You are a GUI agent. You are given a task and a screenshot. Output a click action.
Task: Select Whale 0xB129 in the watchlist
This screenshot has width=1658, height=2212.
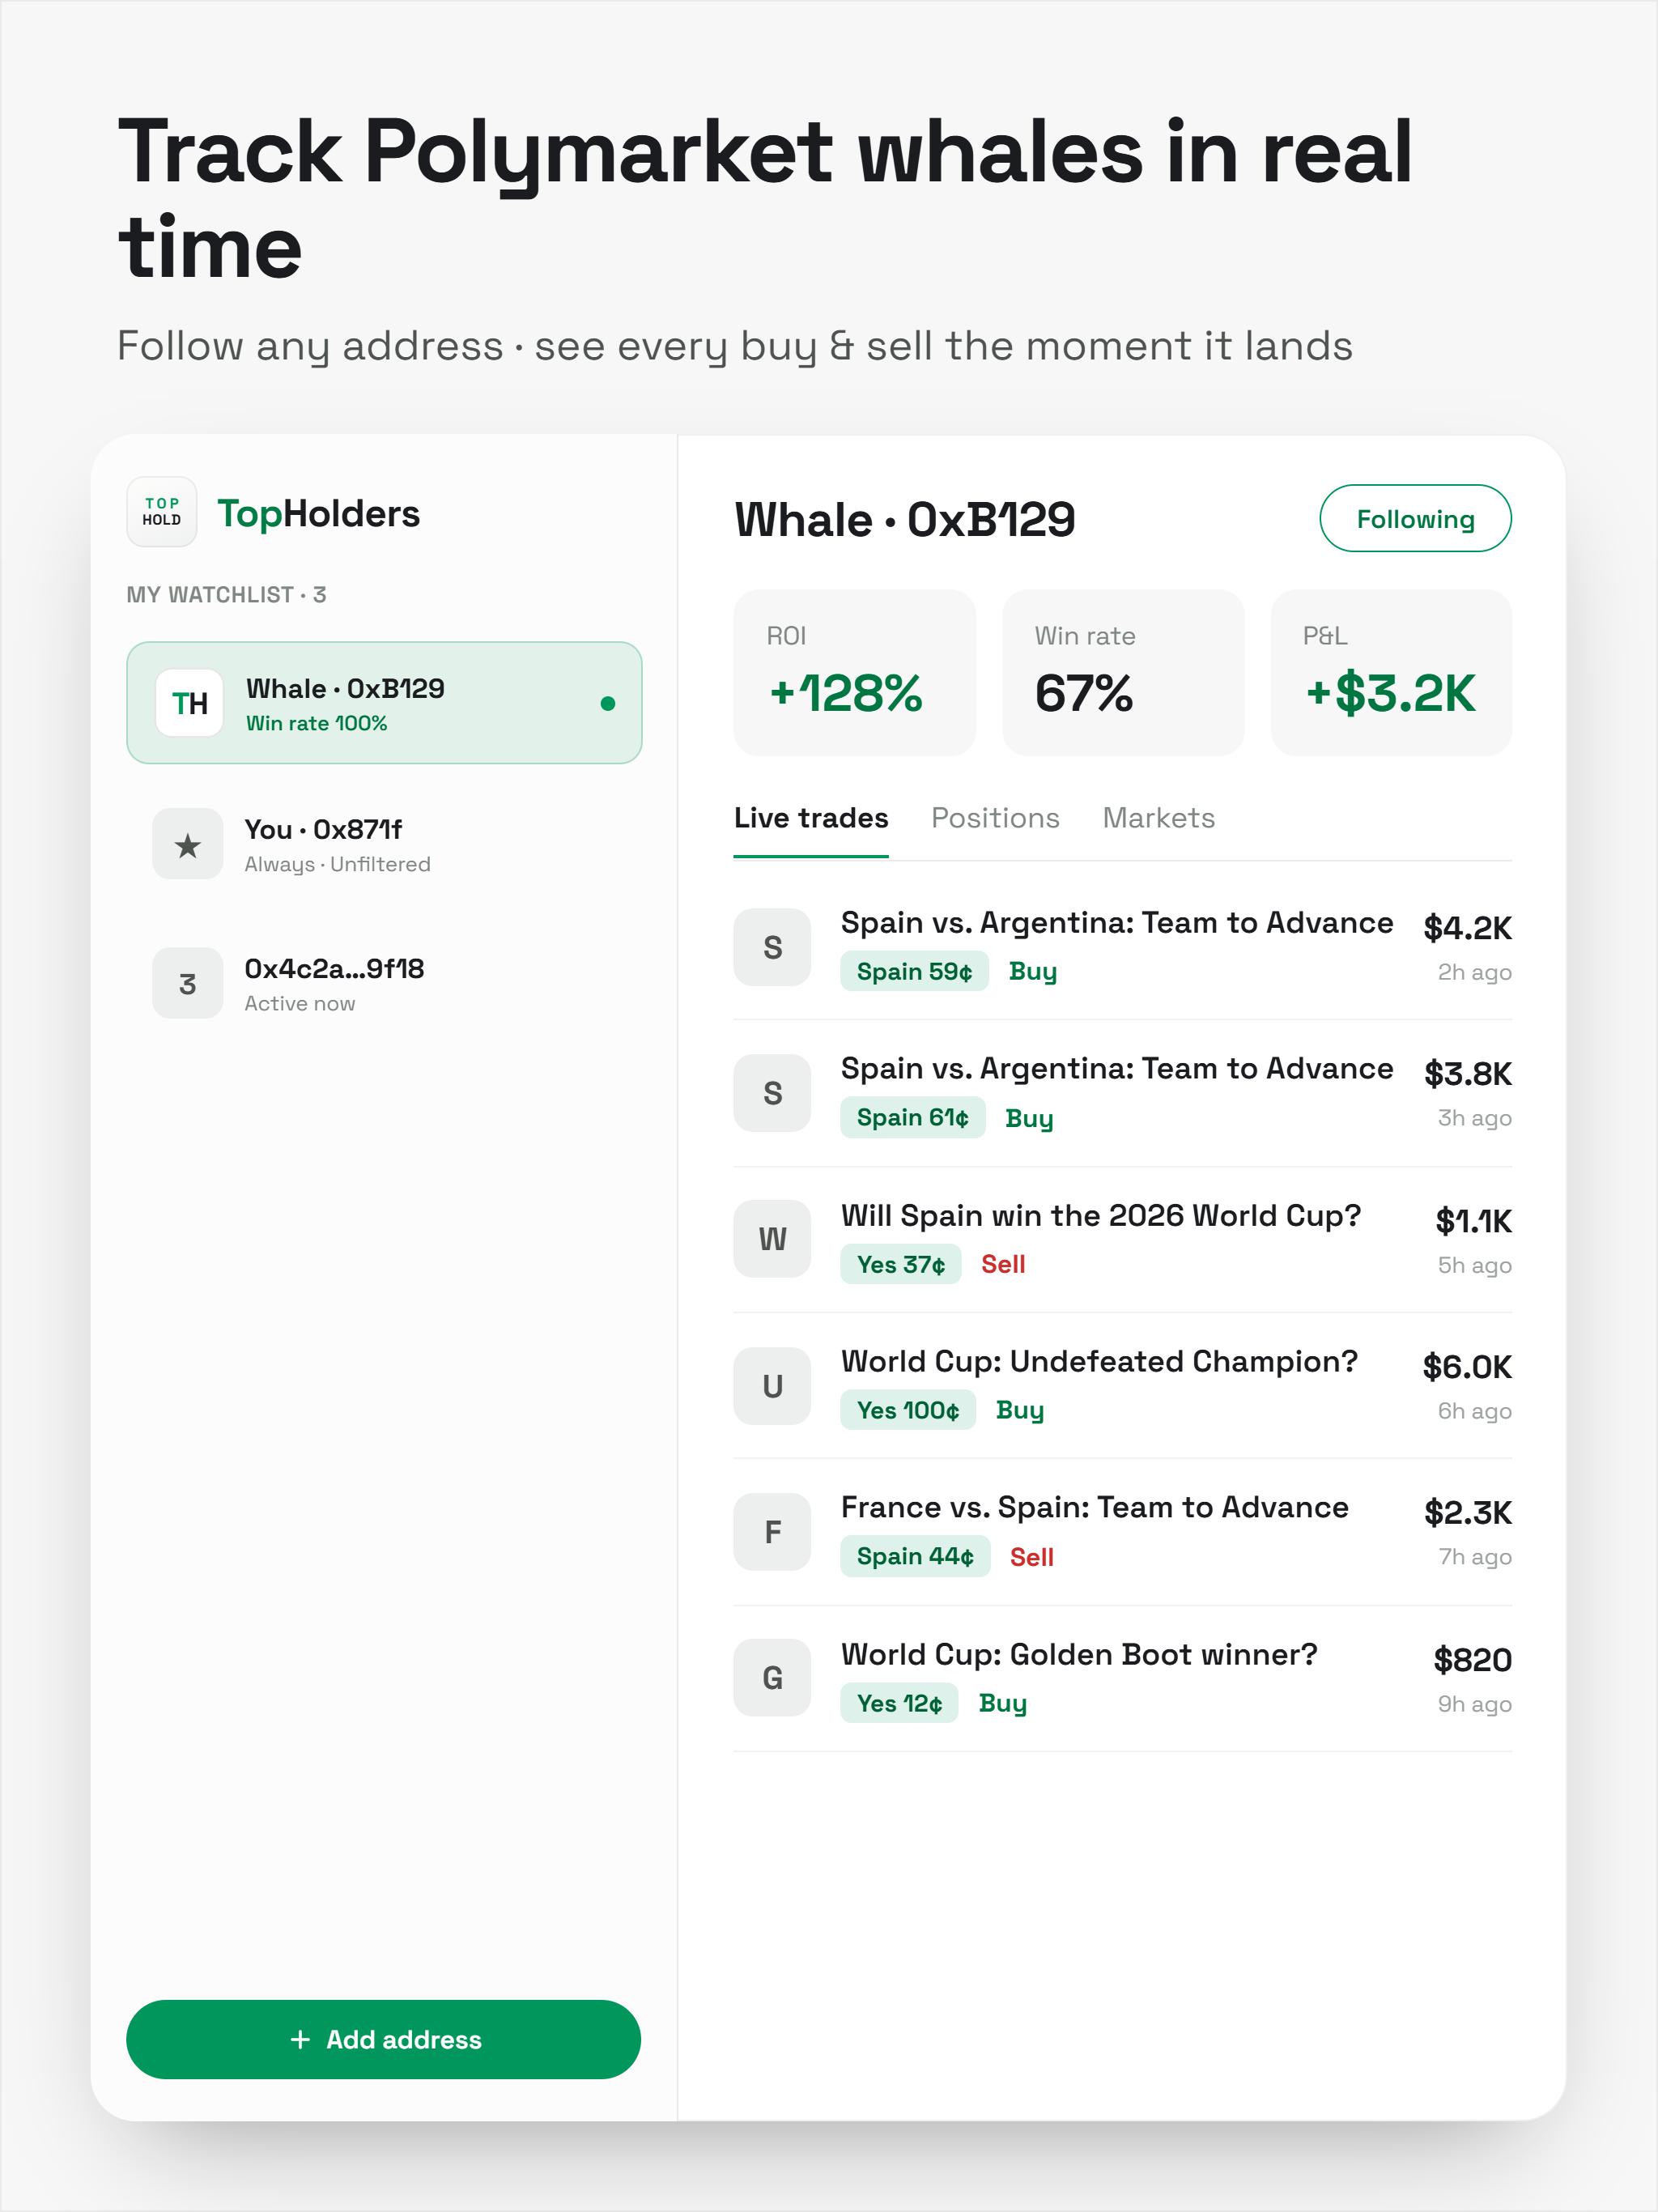pos(384,703)
